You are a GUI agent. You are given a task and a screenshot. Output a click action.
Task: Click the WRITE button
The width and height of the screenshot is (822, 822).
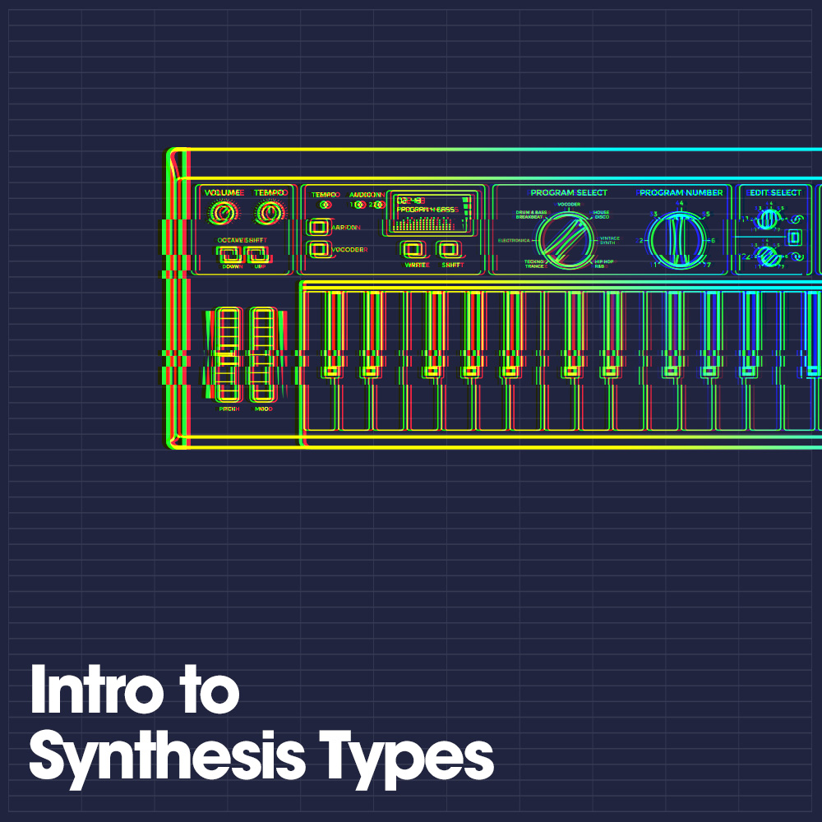[413, 250]
